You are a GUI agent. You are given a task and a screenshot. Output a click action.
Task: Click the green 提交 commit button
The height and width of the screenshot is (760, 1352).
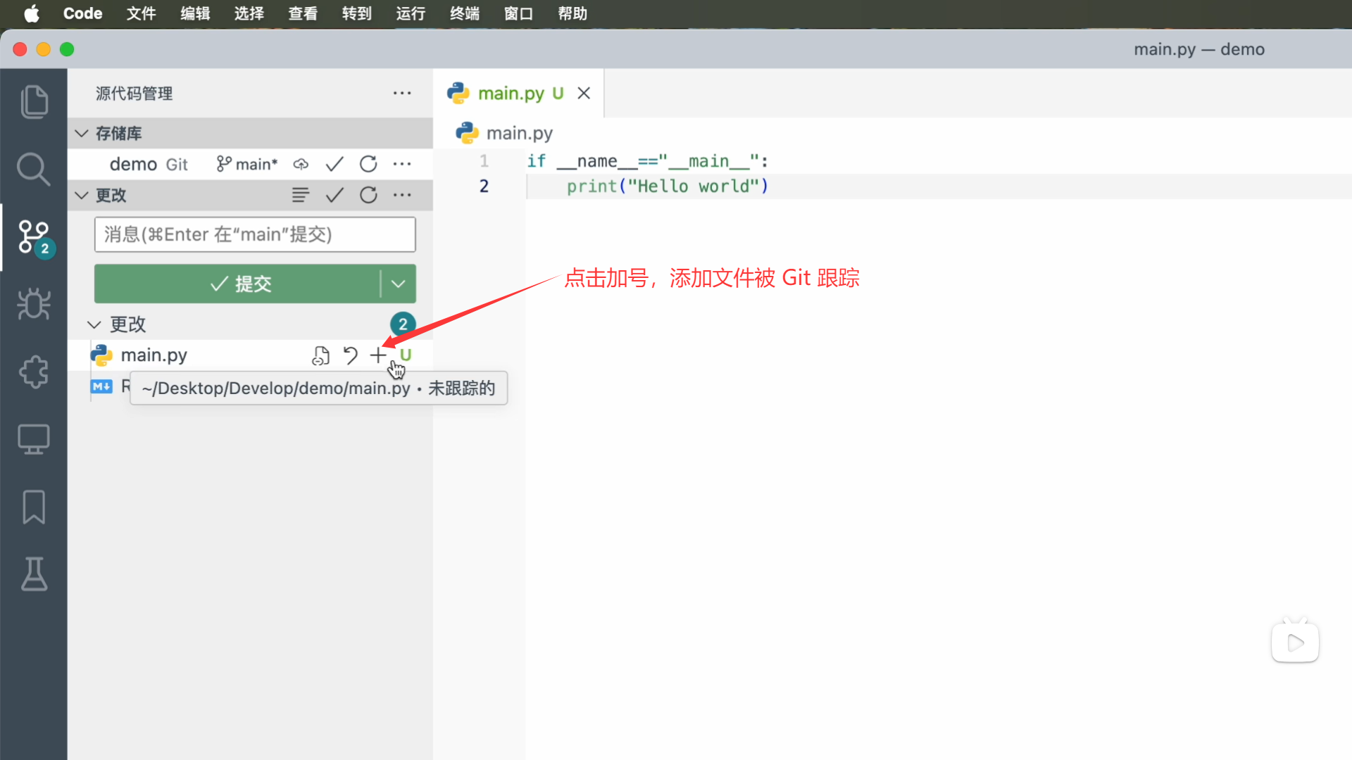click(239, 284)
